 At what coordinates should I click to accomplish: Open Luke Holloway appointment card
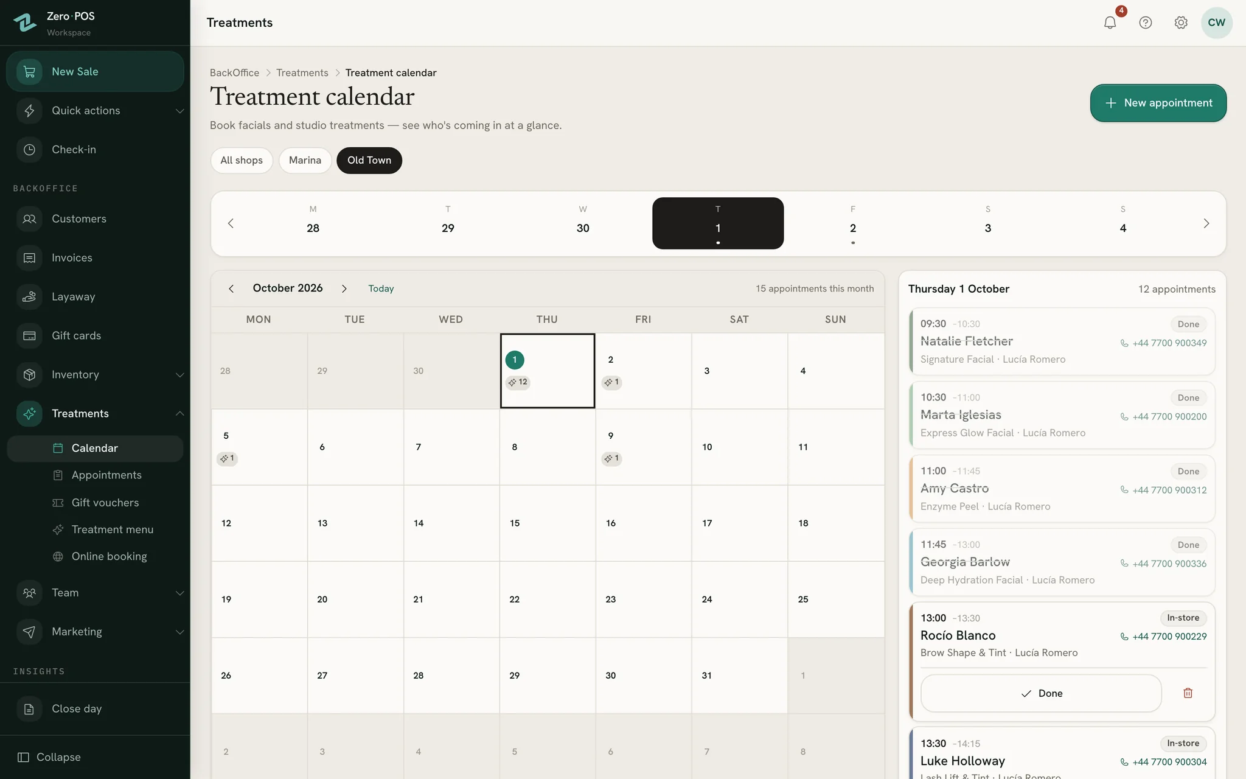coord(1062,753)
